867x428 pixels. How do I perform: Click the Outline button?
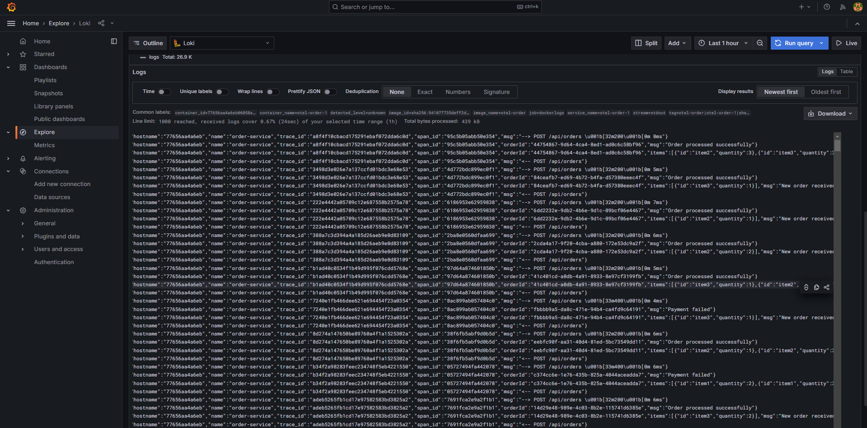pyautogui.click(x=148, y=43)
